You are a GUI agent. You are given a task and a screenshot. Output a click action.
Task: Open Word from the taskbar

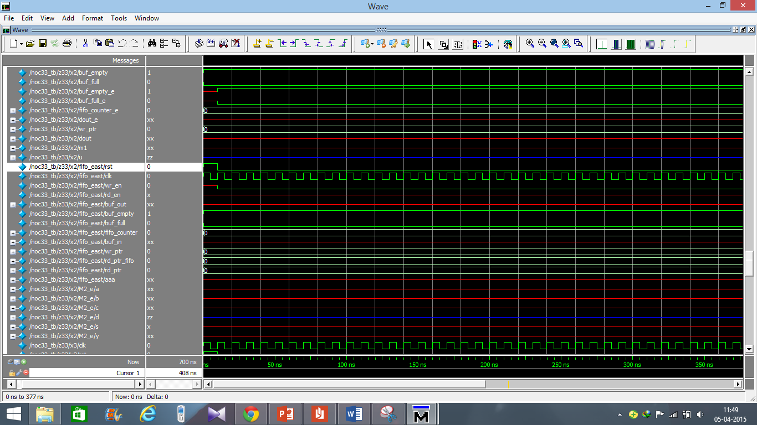(354, 413)
